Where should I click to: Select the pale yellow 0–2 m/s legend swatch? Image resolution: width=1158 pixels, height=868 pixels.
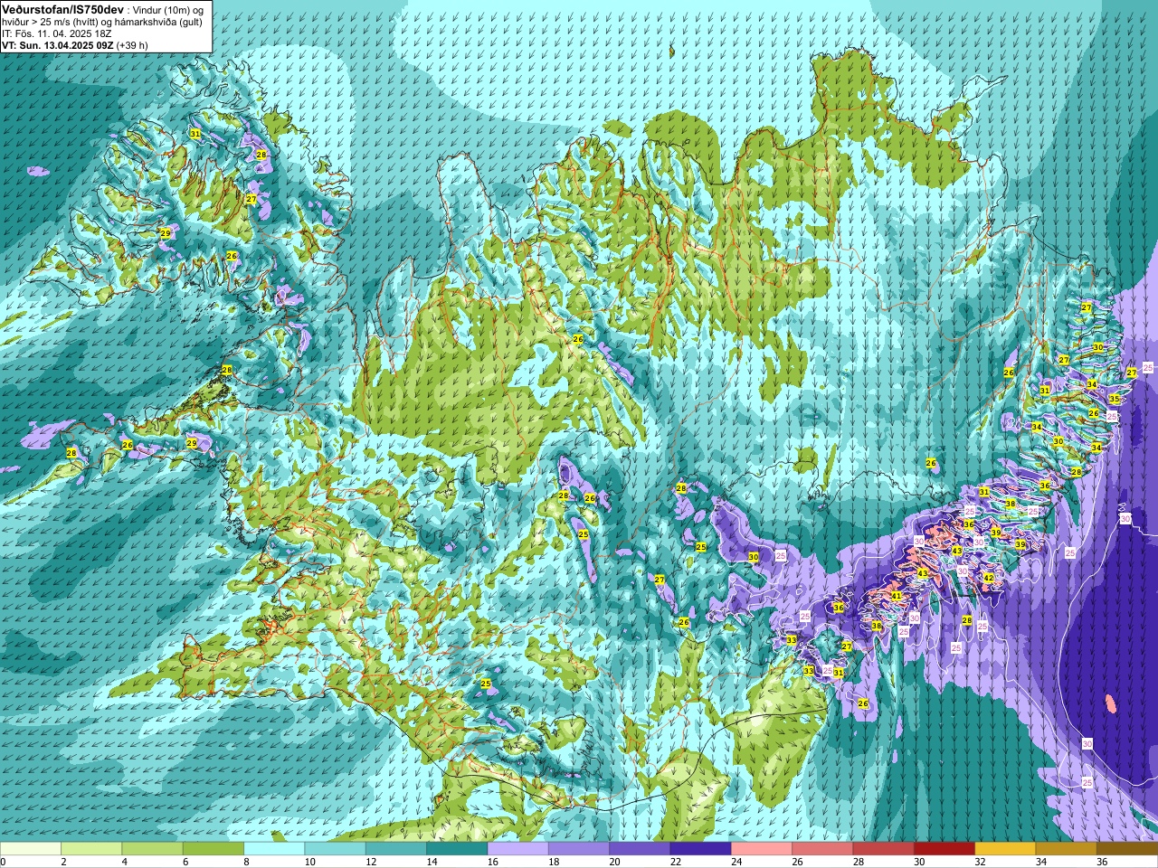pos(31,849)
